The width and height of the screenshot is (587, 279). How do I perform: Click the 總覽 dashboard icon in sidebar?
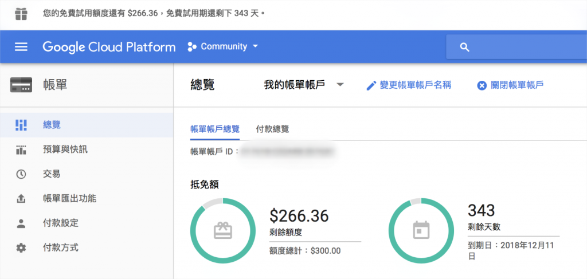click(21, 125)
